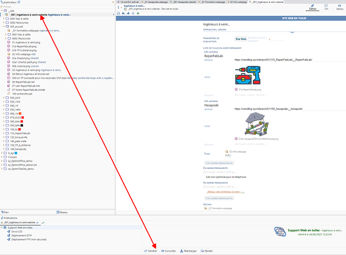Switch to Aperçu preview mode
The image size is (346, 255).
(339, 7)
